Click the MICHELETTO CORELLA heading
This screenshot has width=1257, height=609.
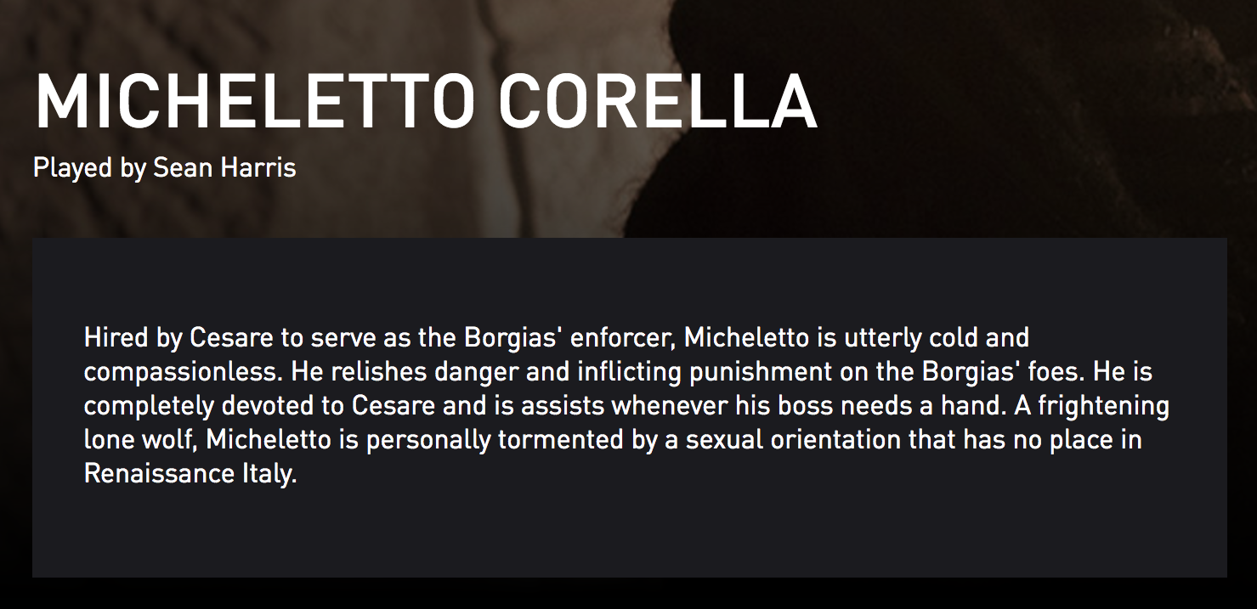[x=425, y=100]
